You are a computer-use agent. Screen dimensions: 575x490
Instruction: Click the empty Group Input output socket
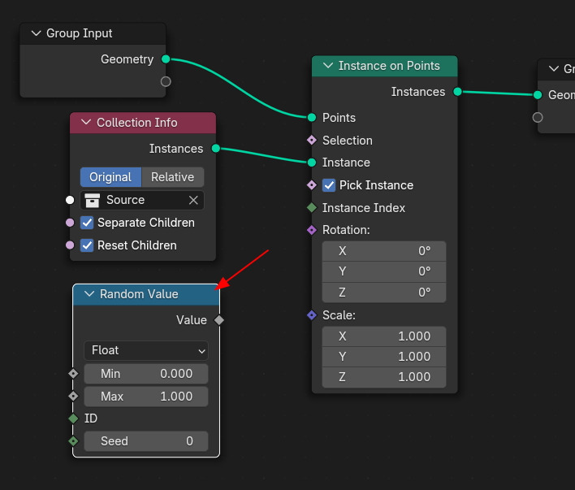pyautogui.click(x=166, y=81)
